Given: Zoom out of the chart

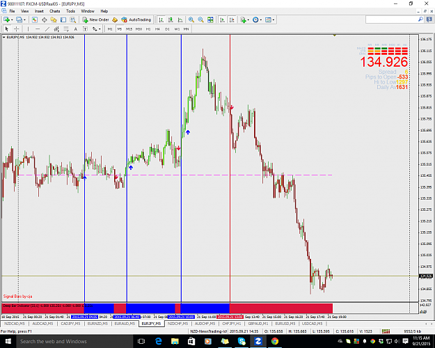Looking at the screenshot, I should (200, 19).
